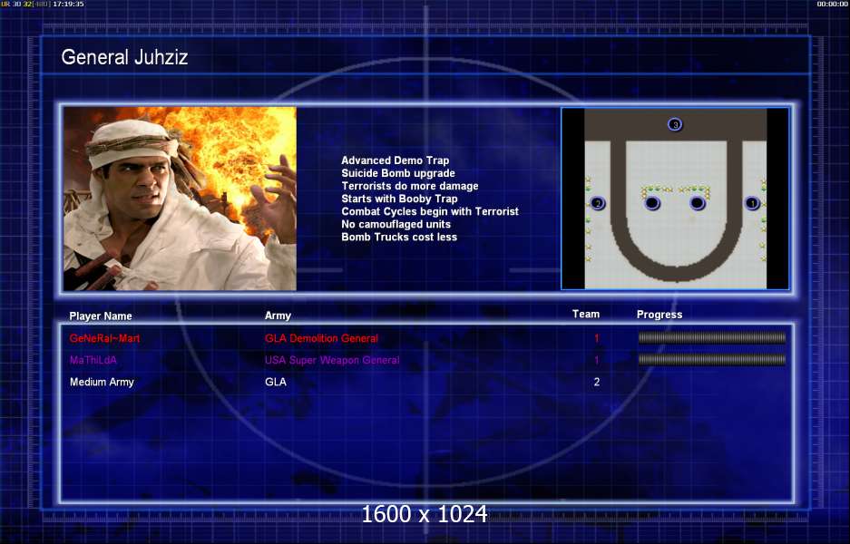The height and width of the screenshot is (544, 850).
Task: Click start position 1 marker on minimap
Action: 751,203
